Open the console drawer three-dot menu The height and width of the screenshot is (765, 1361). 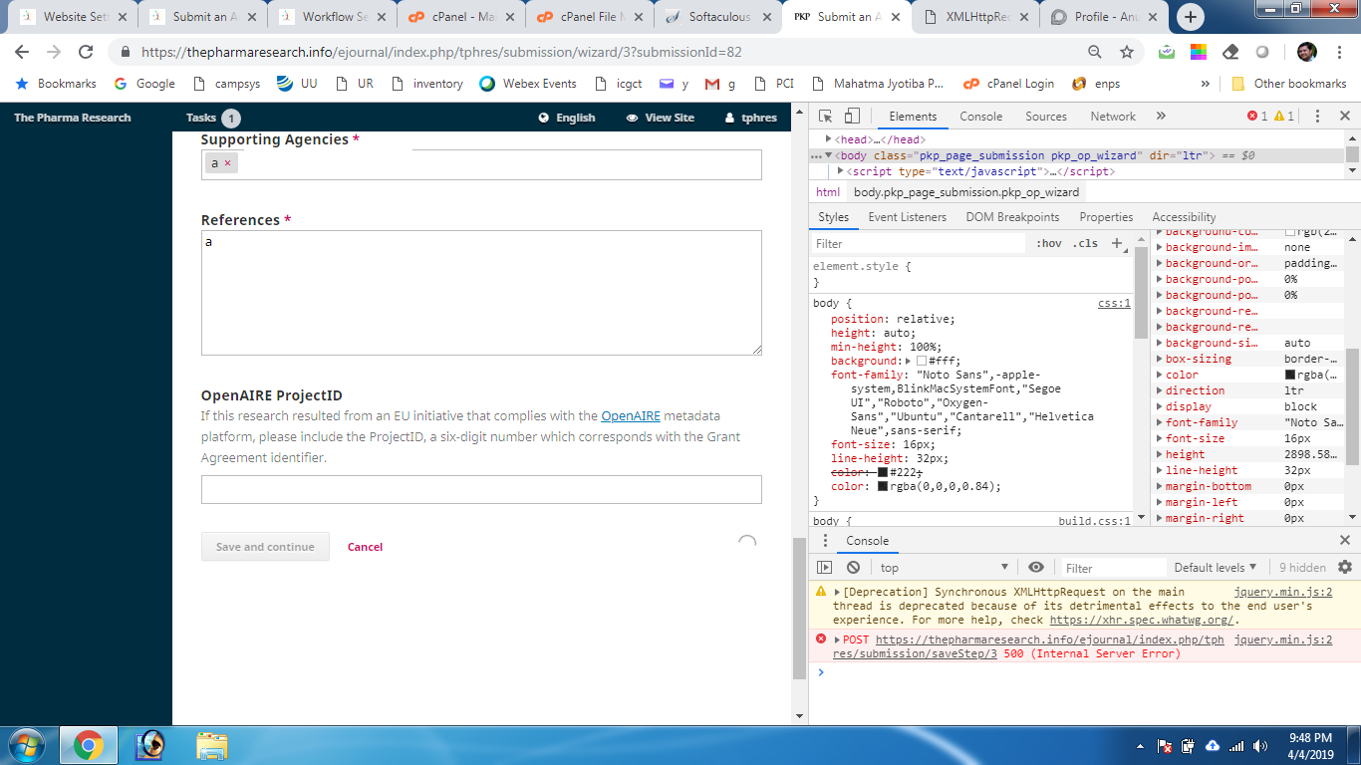(824, 541)
